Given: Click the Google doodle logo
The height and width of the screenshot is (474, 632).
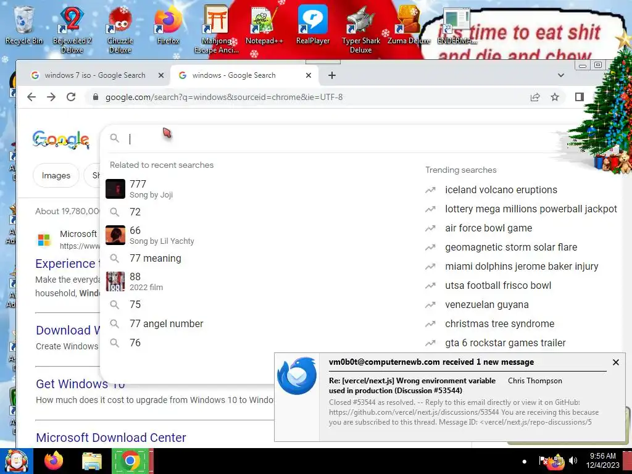Looking at the screenshot, I should click(61, 139).
